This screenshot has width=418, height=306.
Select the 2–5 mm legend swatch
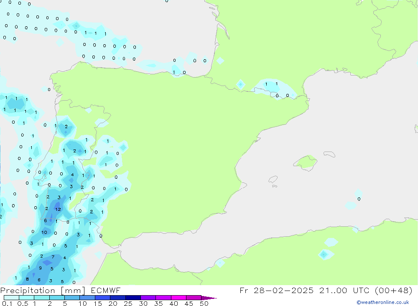pos(57,298)
